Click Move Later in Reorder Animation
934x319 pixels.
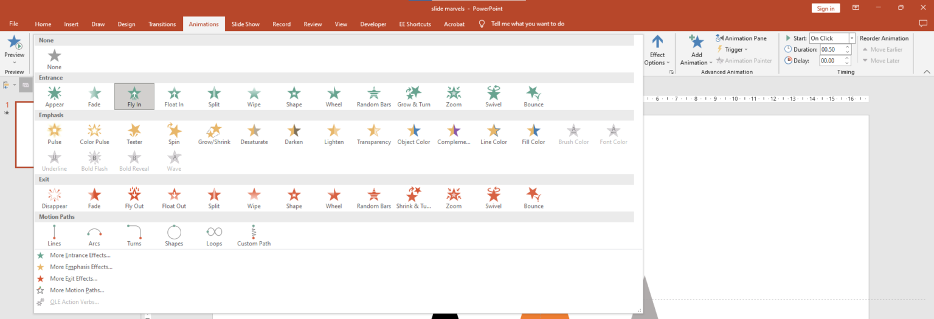(x=880, y=61)
